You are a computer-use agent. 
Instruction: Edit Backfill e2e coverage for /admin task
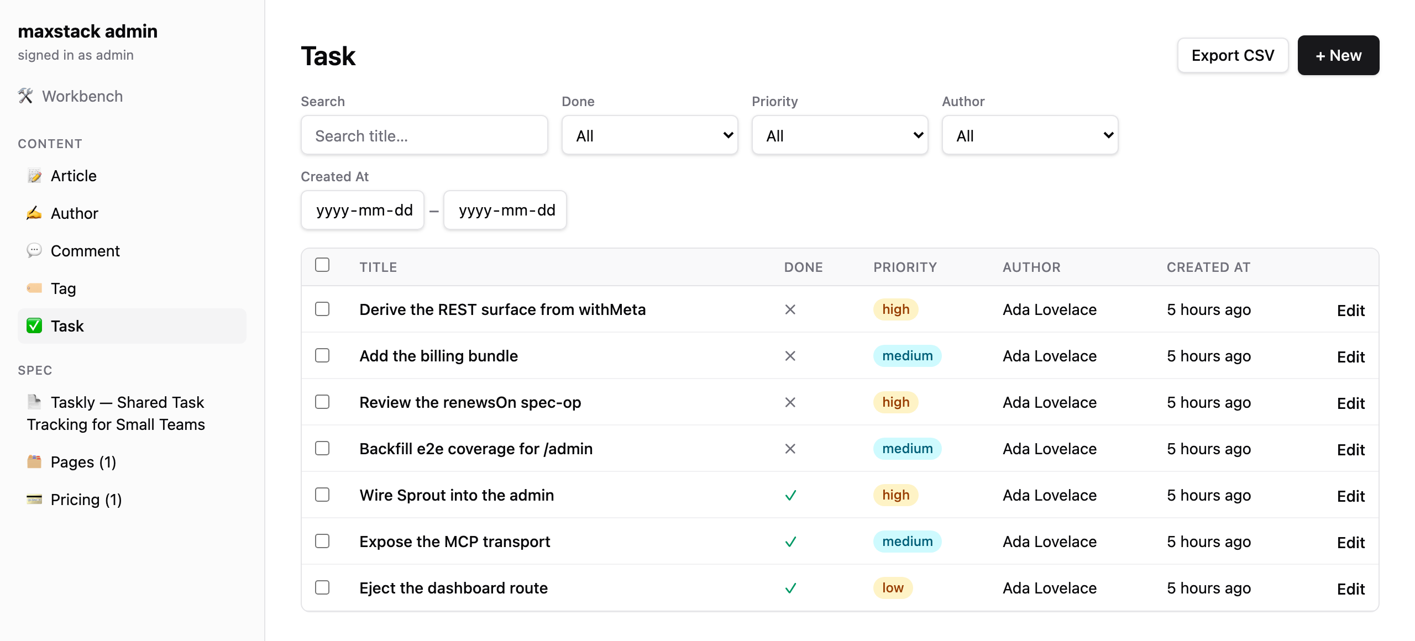[1350, 450]
